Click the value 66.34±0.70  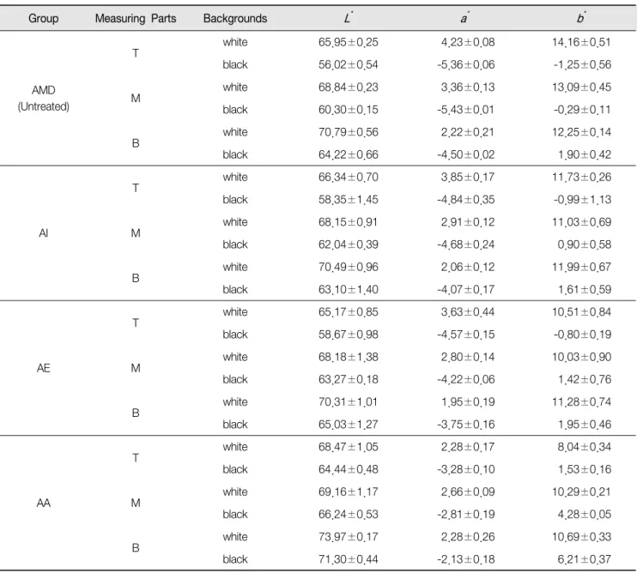349,178
